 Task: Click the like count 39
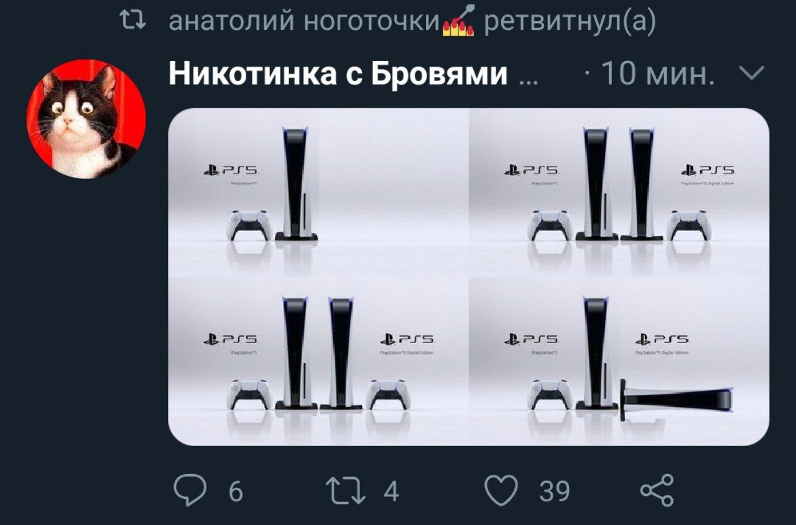(555, 491)
